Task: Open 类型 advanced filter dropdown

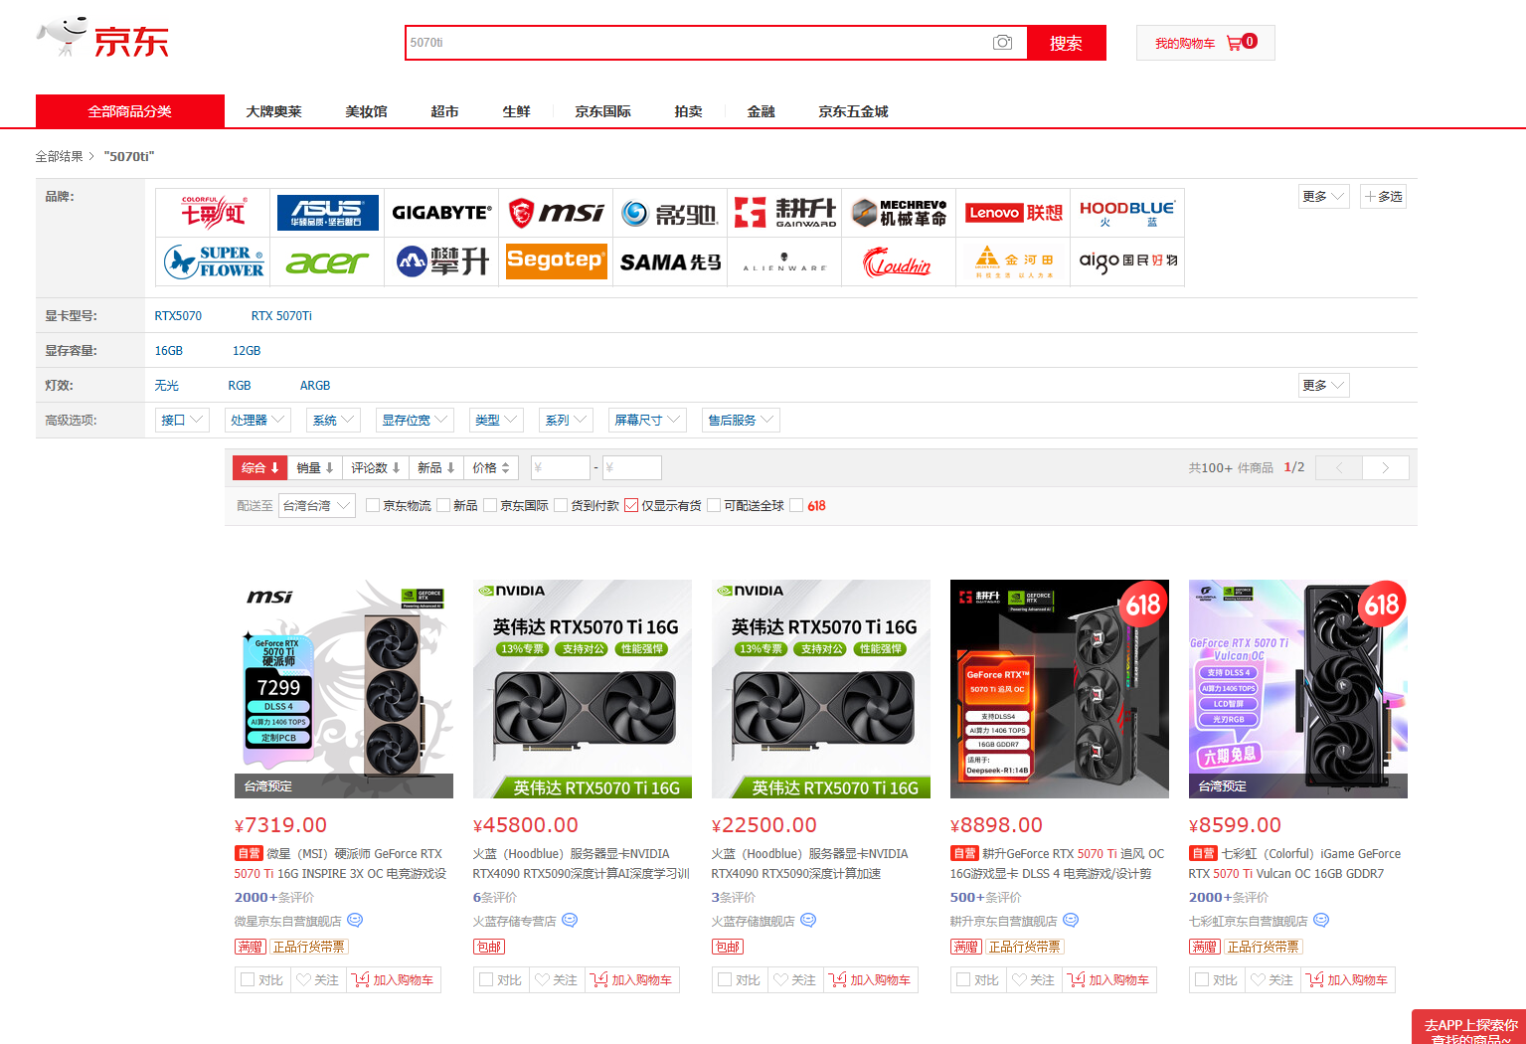Action: (496, 420)
